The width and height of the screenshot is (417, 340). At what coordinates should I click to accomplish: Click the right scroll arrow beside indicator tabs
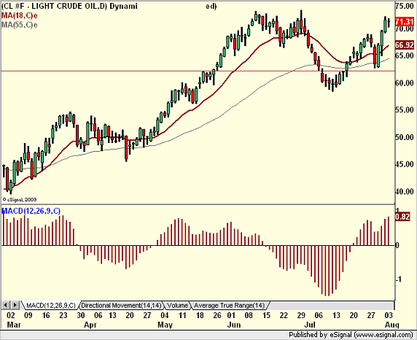[15, 305]
